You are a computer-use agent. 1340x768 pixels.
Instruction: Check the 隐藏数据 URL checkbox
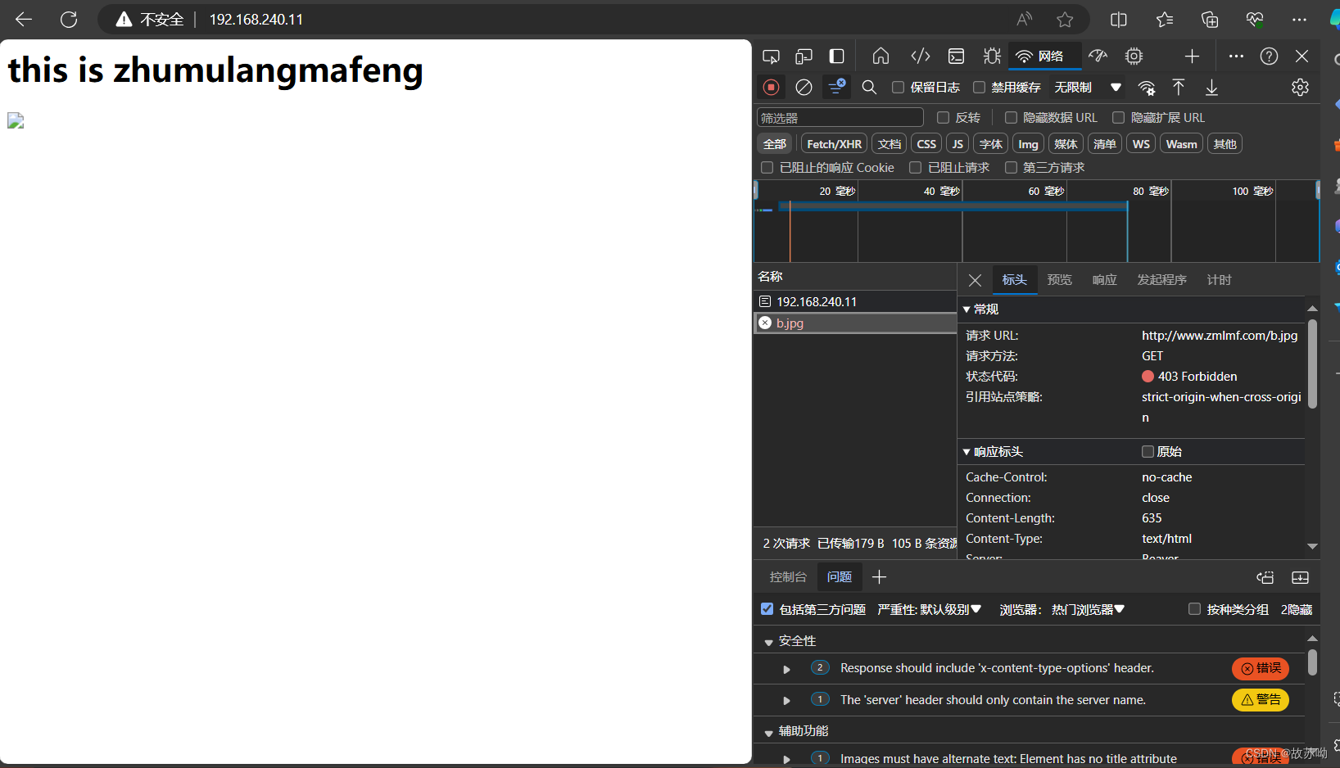1011,118
